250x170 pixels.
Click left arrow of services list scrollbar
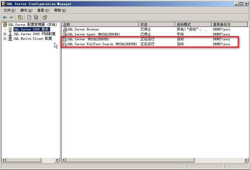coord(64,160)
